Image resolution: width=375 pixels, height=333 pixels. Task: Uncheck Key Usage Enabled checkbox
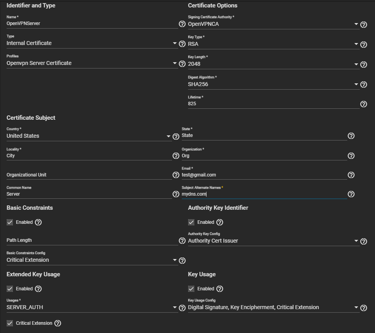tap(191, 289)
